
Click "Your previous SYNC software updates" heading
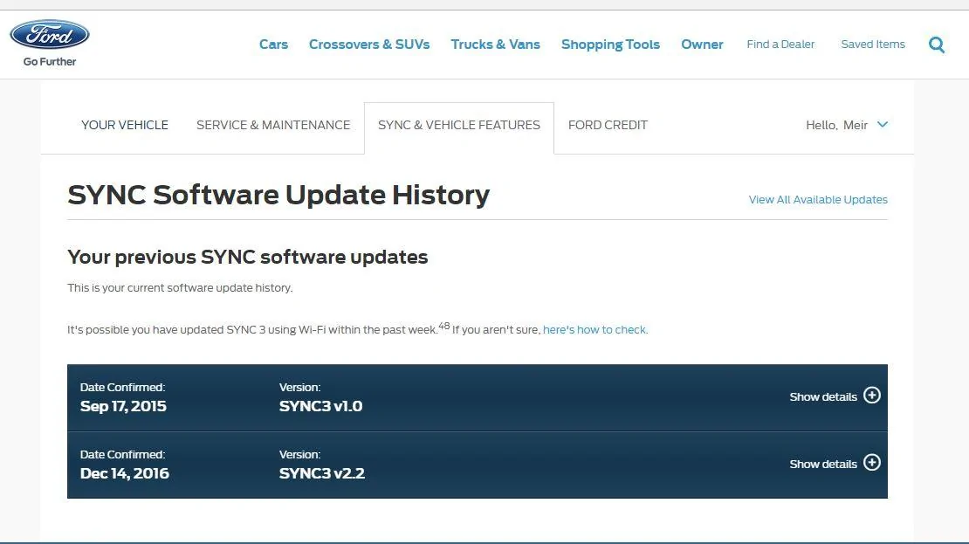click(248, 257)
